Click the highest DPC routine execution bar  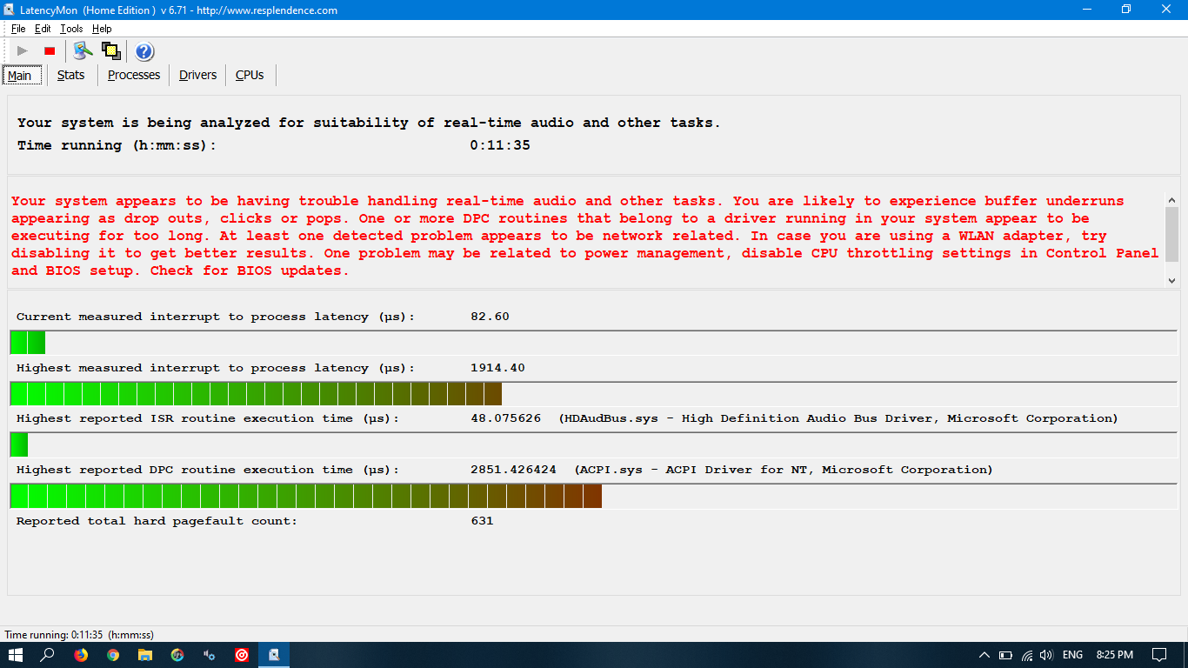point(306,496)
